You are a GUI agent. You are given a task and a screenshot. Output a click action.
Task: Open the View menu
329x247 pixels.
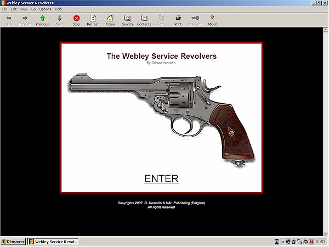pos(24,9)
